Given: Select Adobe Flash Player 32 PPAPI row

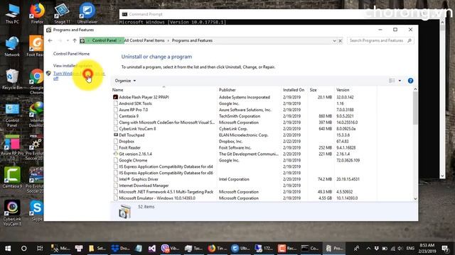Looking at the screenshot, I should pyautogui.click(x=244, y=97).
